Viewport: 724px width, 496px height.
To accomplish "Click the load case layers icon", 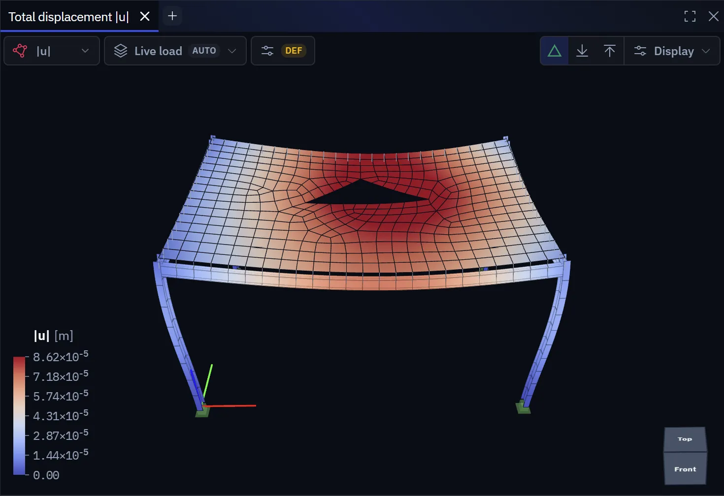I will 121,51.
